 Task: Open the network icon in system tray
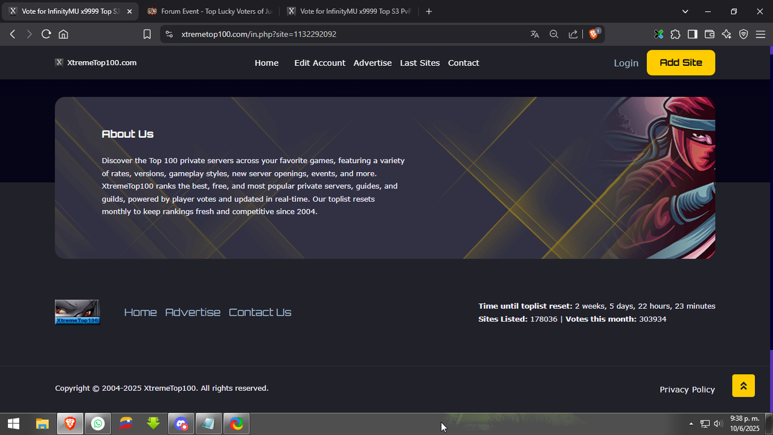(705, 424)
